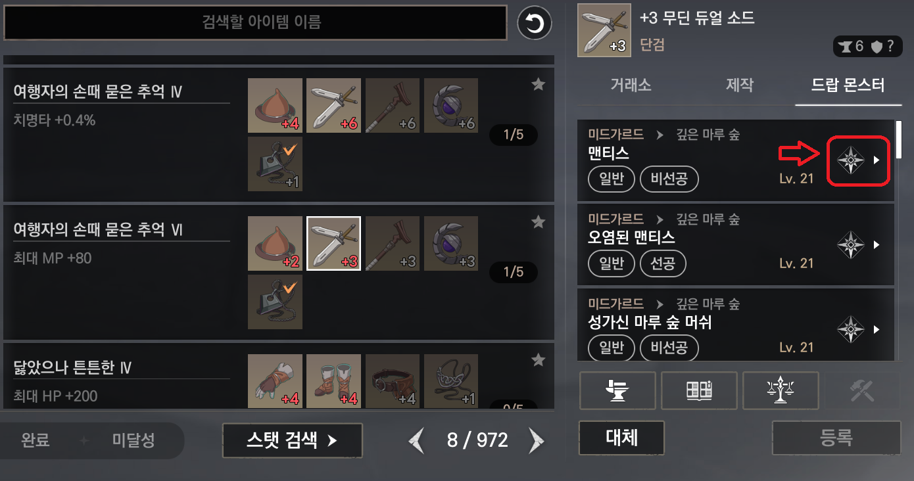Click the item name search field
The image size is (914, 481).
[256, 22]
